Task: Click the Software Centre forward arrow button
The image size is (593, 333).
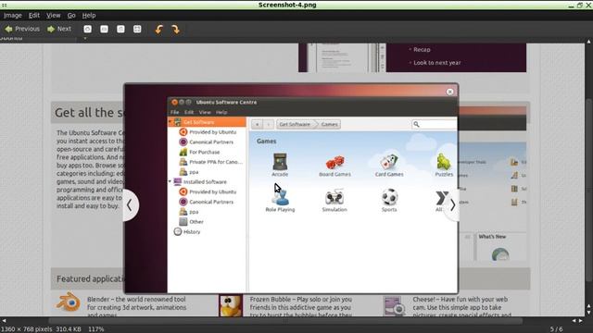Action: [x=268, y=124]
